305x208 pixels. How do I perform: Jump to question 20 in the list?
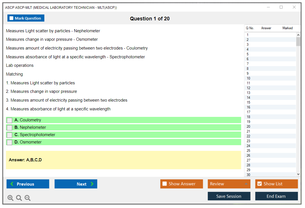point(249,126)
